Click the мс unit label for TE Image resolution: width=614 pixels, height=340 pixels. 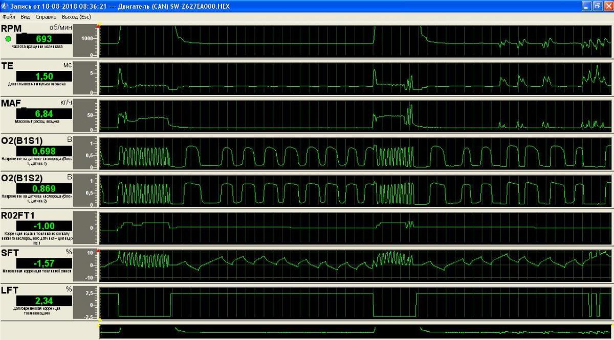(x=68, y=65)
